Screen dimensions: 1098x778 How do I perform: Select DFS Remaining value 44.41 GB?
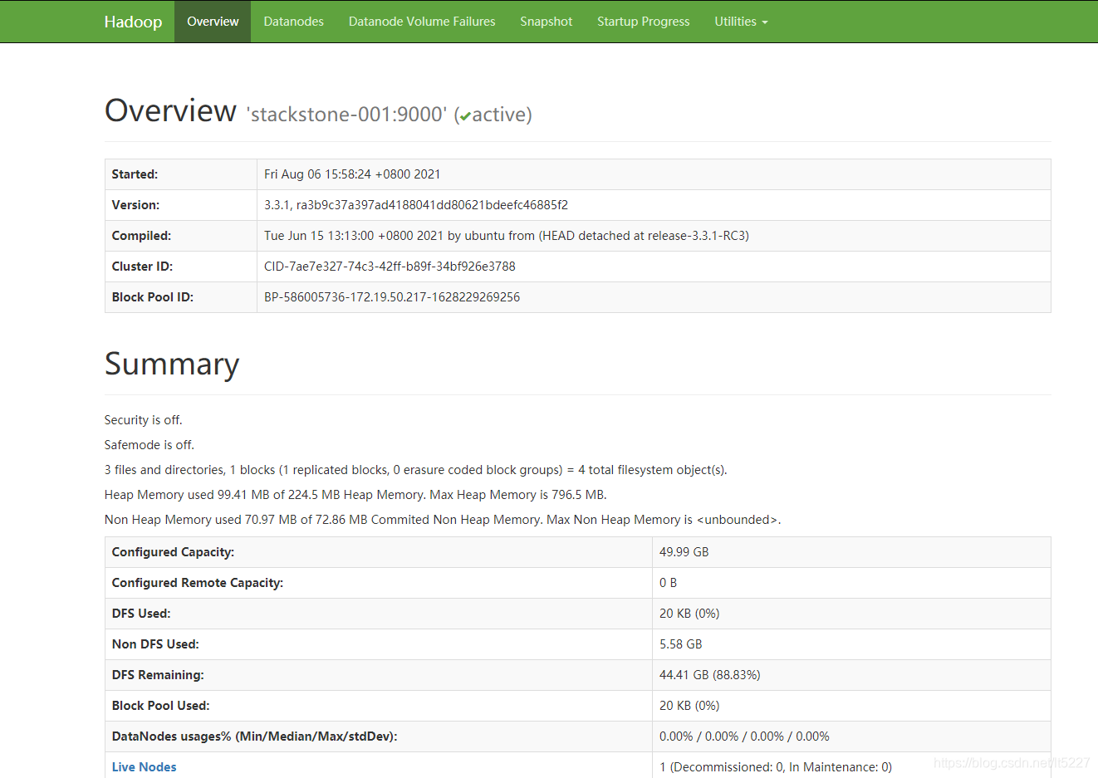point(709,675)
